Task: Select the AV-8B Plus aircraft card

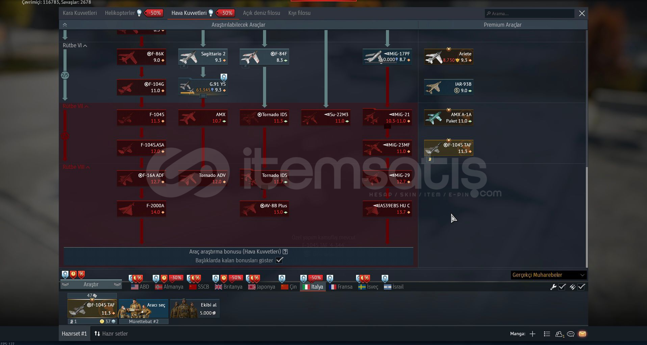Action: tap(264, 209)
